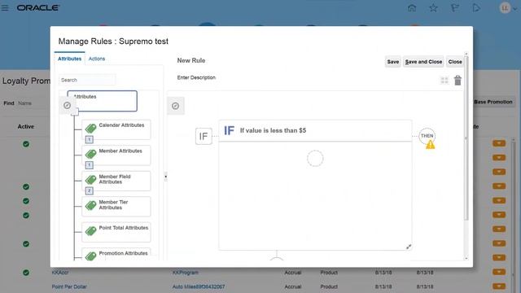The width and height of the screenshot is (521, 293).
Task: Click the Active column header
Action: (25, 127)
